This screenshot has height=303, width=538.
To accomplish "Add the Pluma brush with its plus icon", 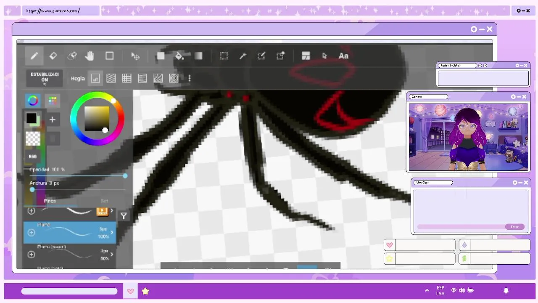I will point(32,232).
